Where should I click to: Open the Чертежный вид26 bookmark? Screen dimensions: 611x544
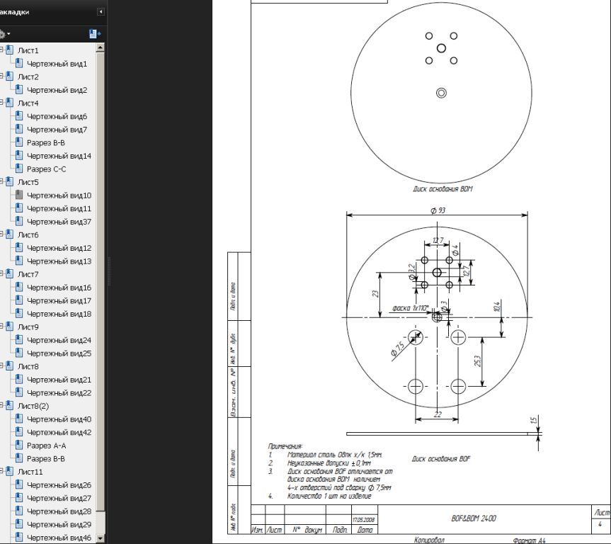59,485
